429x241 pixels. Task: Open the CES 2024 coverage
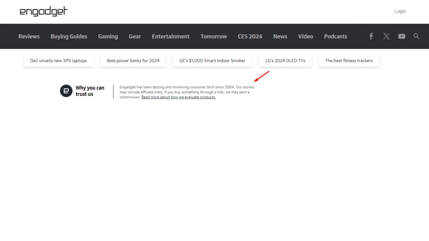point(250,36)
